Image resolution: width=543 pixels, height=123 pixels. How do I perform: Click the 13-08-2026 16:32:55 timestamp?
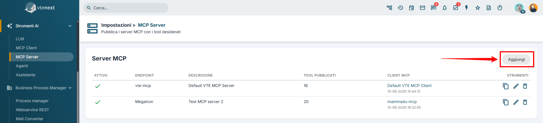pos(404,108)
